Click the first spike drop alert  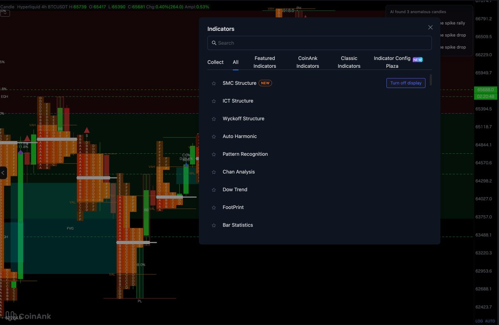[x=452, y=35]
